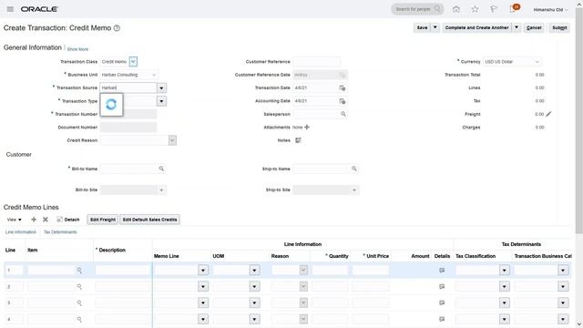
Task: Expand Transaction Type dropdown arrow
Action: coord(161,101)
